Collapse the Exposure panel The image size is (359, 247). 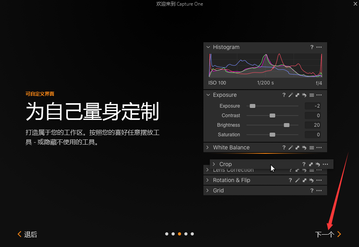coord(208,95)
